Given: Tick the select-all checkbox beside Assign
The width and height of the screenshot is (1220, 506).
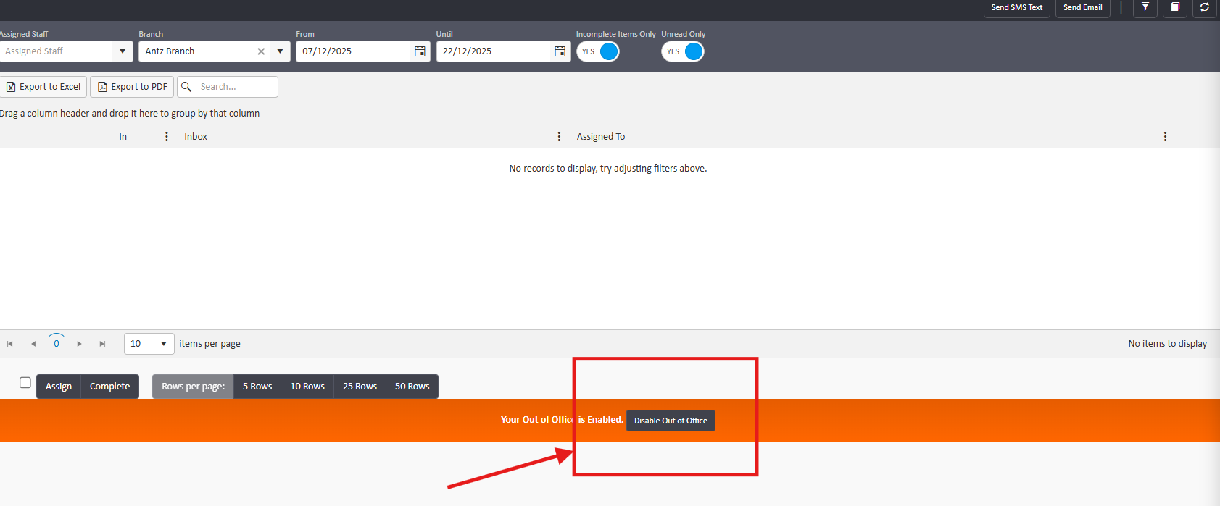Looking at the screenshot, I should [x=25, y=383].
